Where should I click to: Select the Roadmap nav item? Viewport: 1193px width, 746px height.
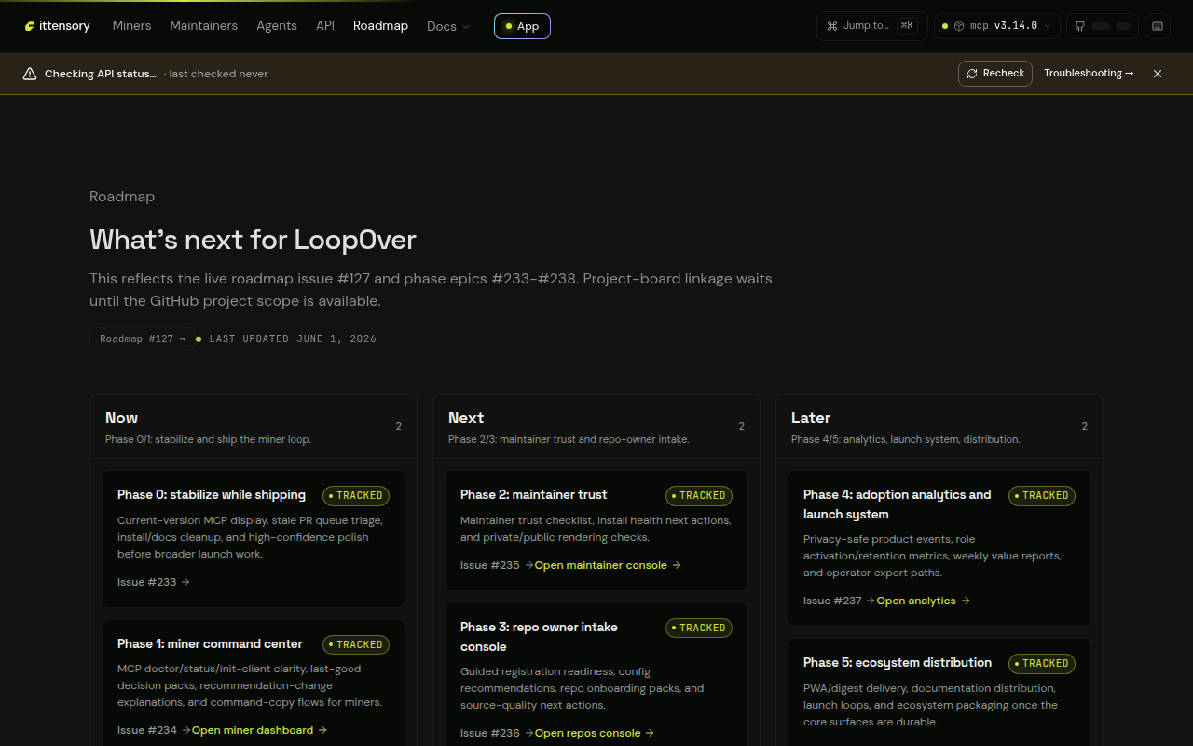(380, 26)
